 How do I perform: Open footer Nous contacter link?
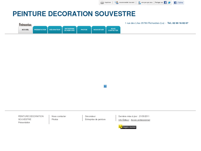pos(59,116)
